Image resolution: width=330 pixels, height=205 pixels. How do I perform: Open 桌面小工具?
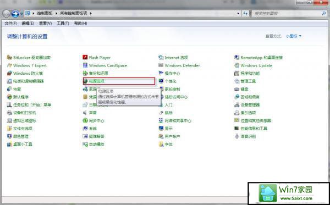coord(20,144)
